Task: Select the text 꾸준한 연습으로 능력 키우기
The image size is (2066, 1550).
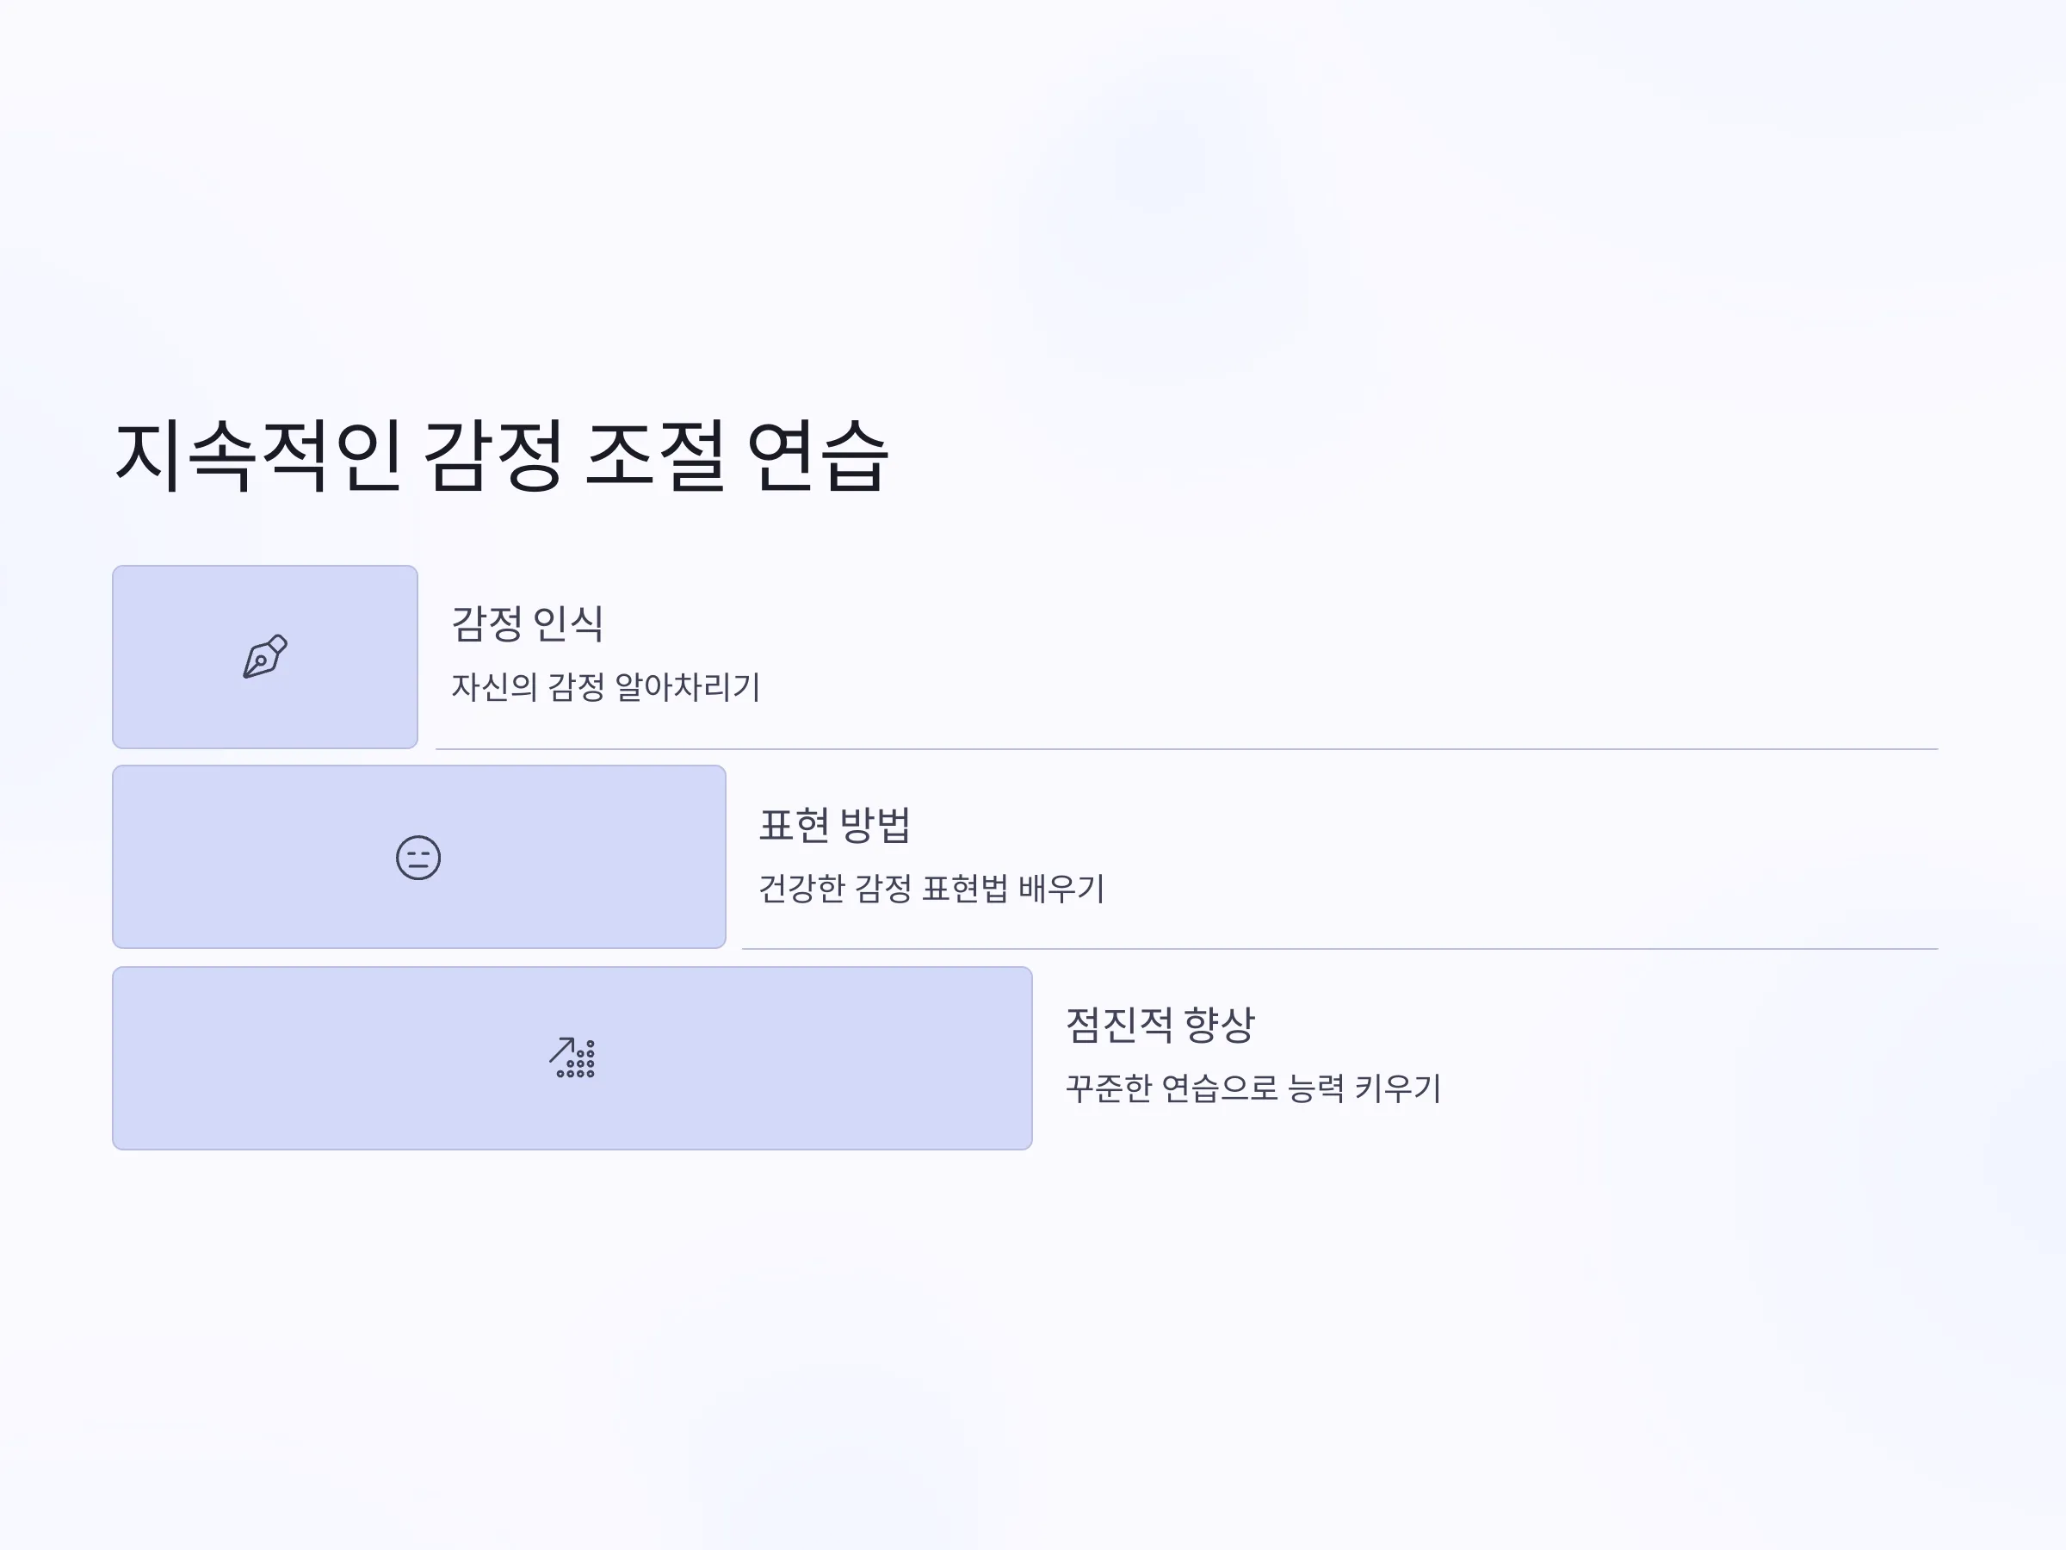Action: [x=1253, y=1088]
